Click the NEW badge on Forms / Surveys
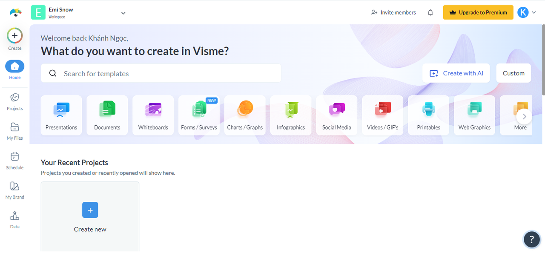Viewport: 545px width, 253px height. (x=212, y=101)
